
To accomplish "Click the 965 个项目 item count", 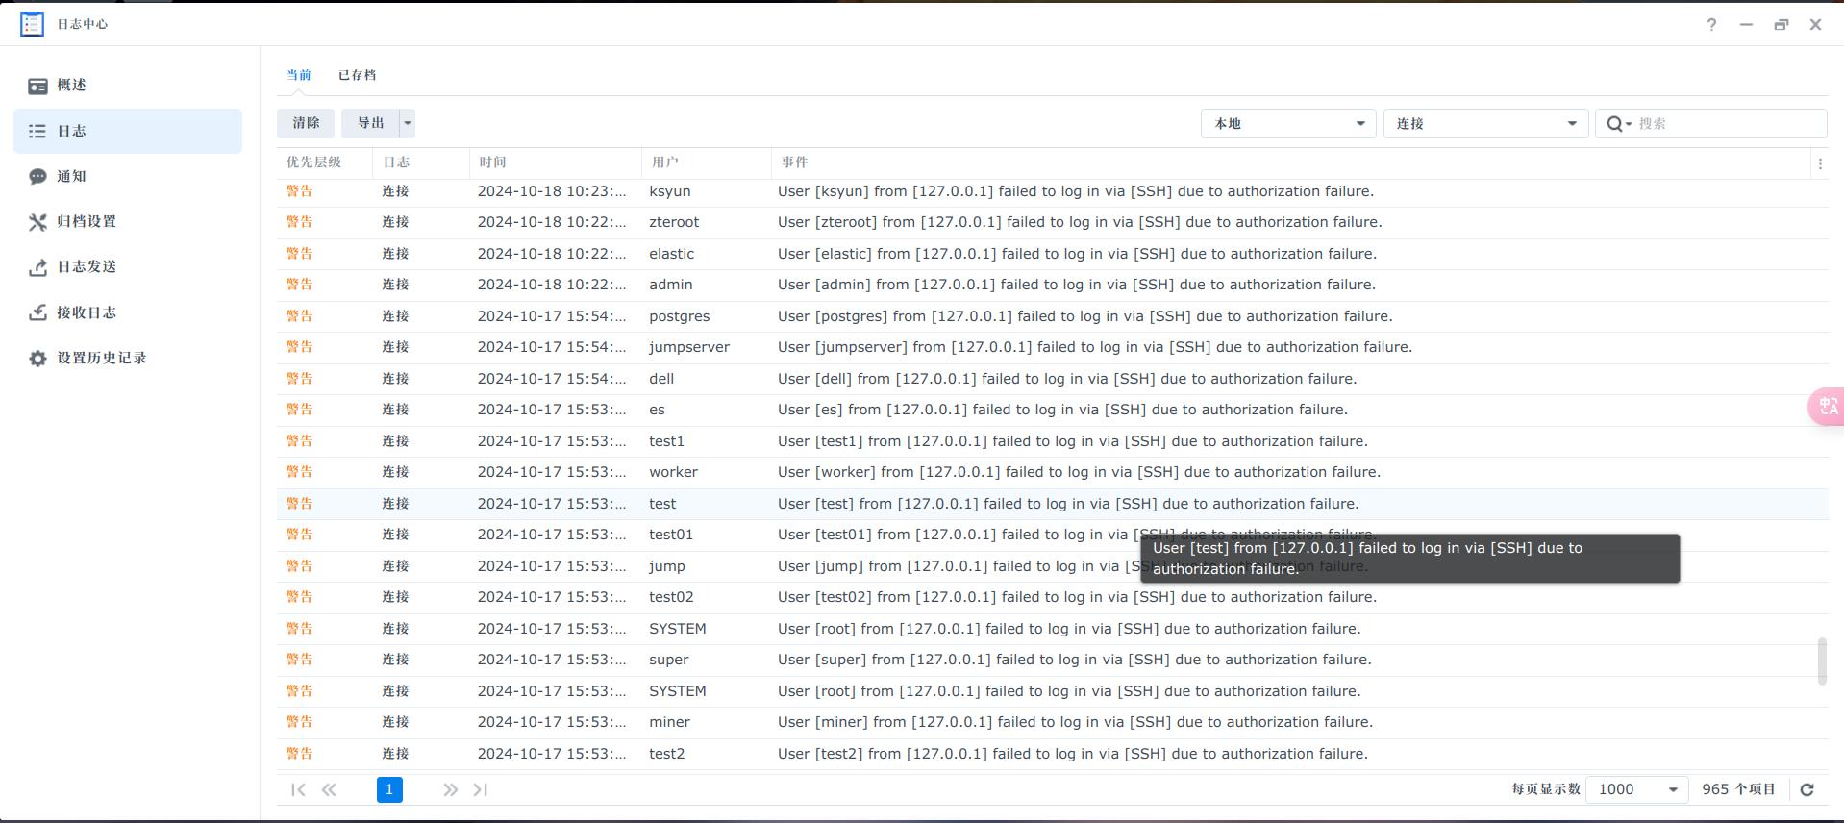I will point(1738,789).
